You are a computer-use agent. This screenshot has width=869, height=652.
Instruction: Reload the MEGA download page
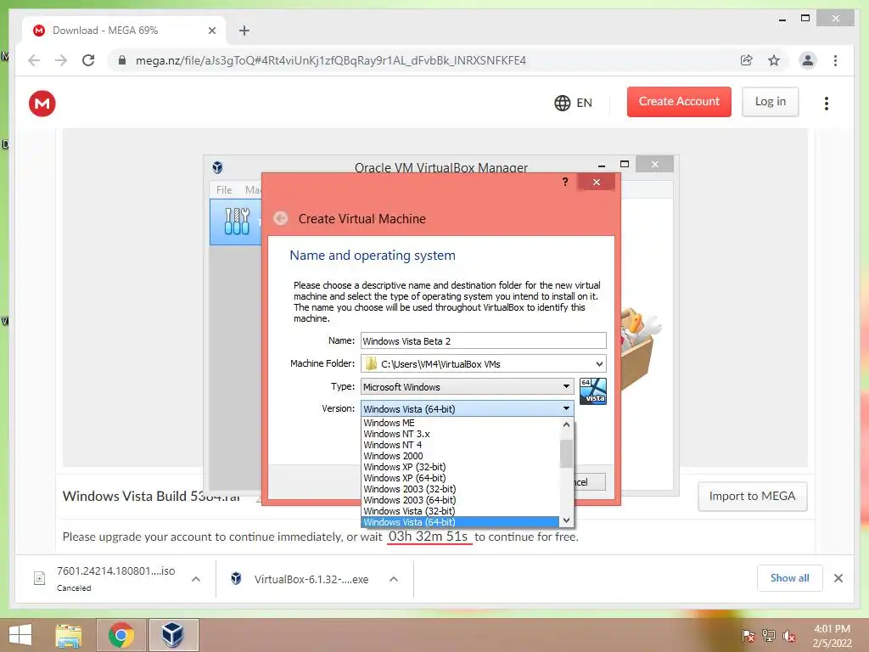pyautogui.click(x=88, y=60)
